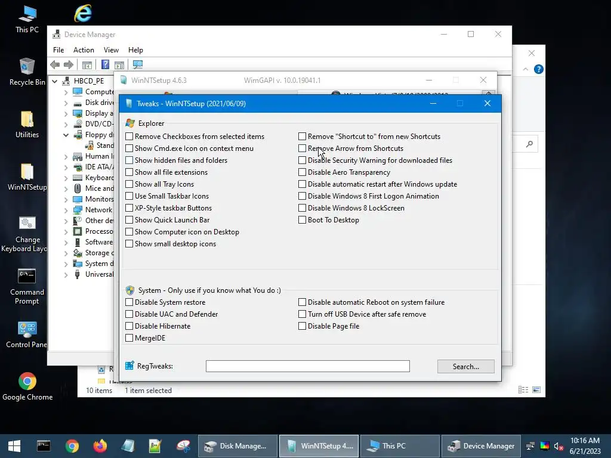611x458 pixels.
Task: Check Disable Windows 8 LockScreen
Action: pos(302,208)
